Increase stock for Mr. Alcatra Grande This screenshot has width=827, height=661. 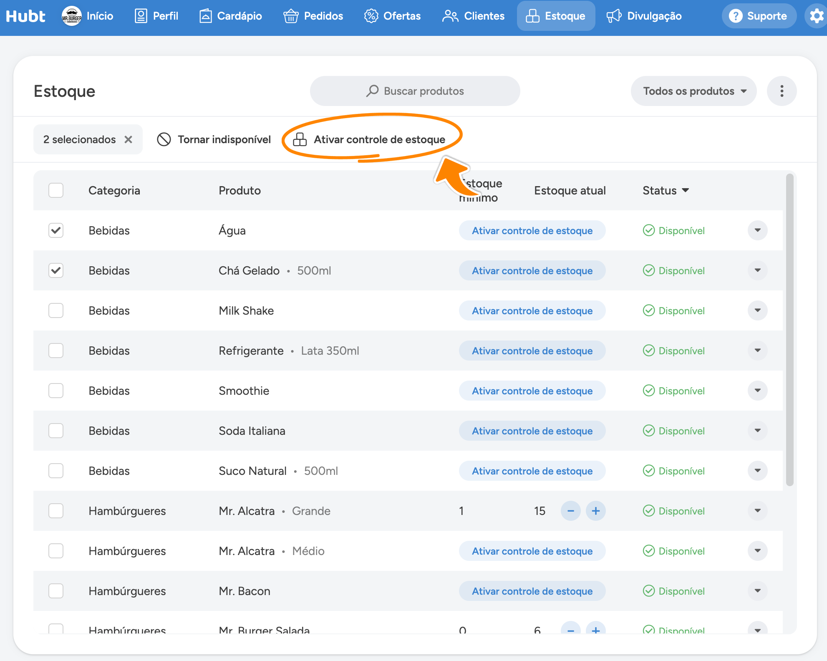coord(595,511)
